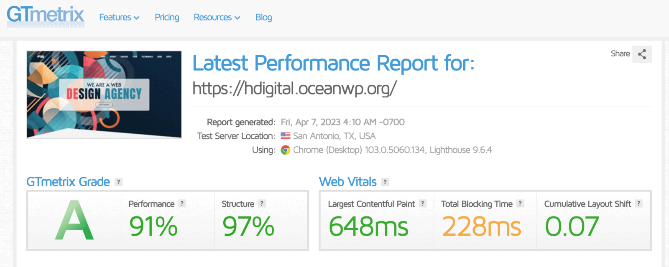This screenshot has width=669, height=267.
Task: Expand the Resources dropdown menu
Action: pyautogui.click(x=217, y=18)
